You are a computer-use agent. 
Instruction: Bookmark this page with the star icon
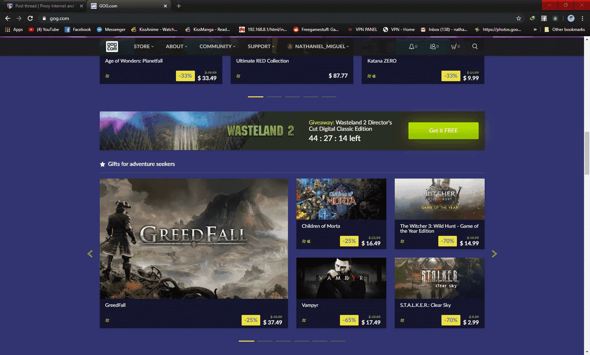pos(519,18)
